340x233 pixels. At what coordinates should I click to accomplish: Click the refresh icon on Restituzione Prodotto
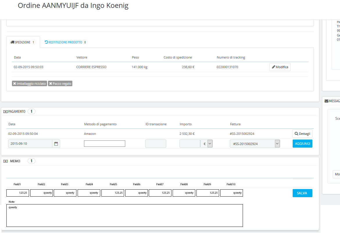tap(46, 42)
